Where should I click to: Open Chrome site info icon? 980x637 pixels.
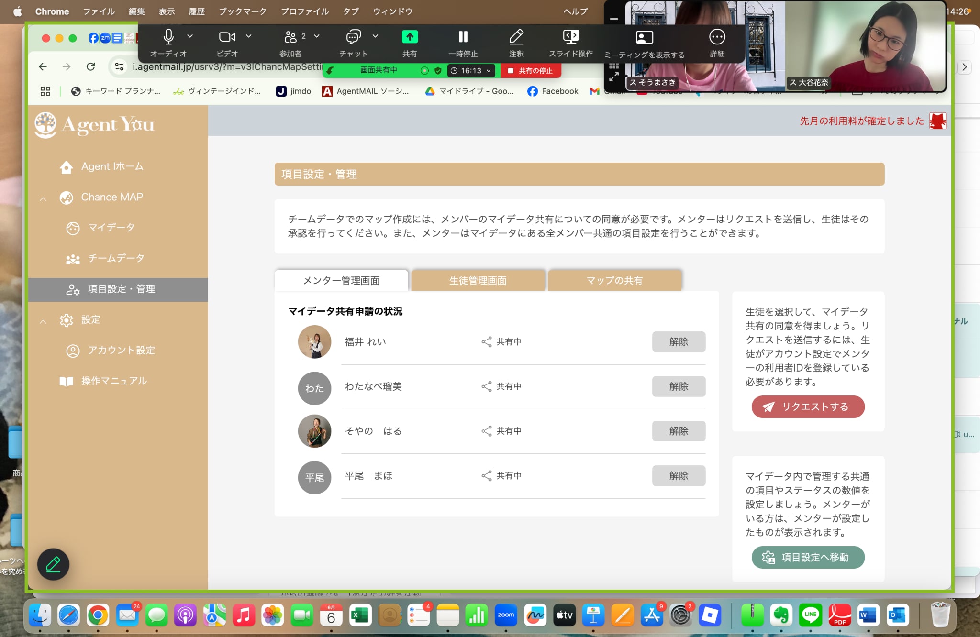119,67
